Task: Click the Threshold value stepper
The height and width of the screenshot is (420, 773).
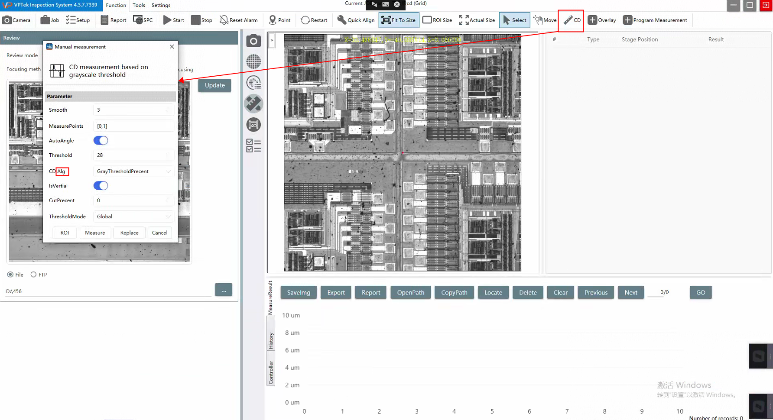Action: [x=168, y=155]
